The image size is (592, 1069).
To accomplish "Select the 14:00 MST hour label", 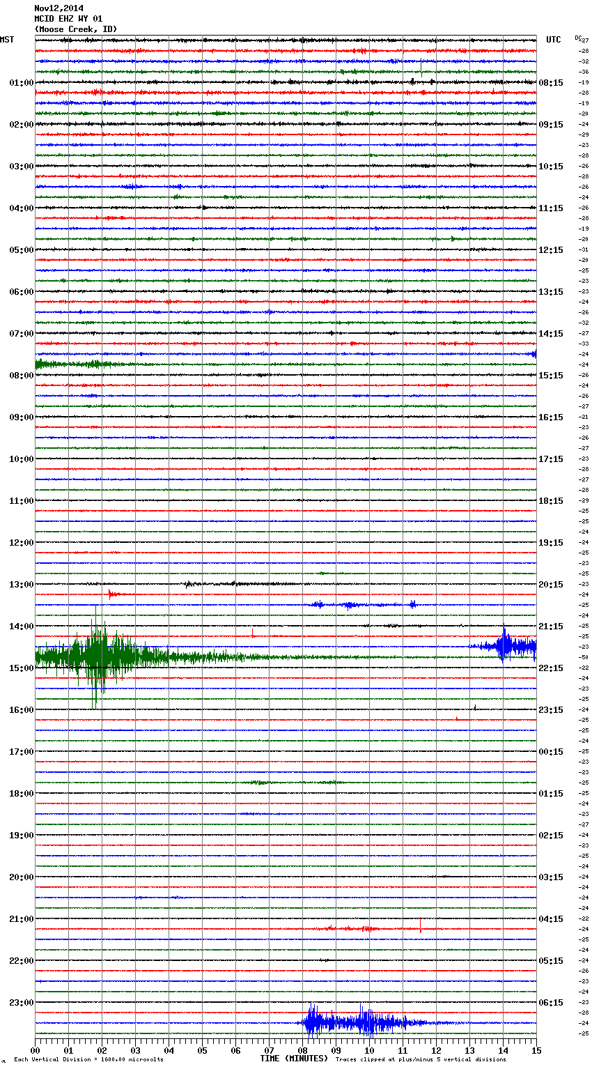I will (x=21, y=626).
